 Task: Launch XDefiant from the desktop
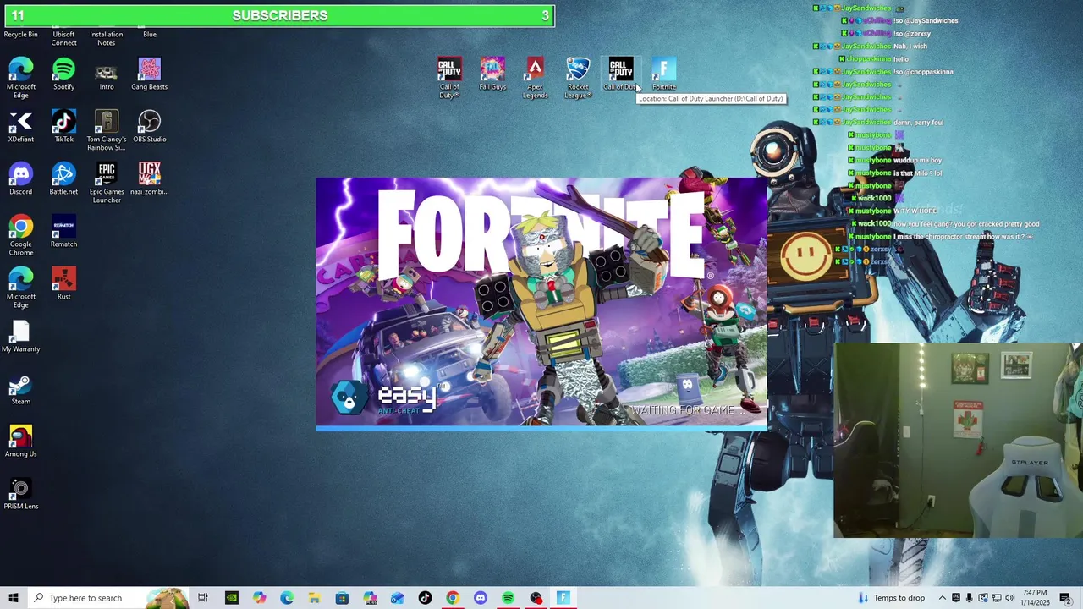tap(21, 127)
